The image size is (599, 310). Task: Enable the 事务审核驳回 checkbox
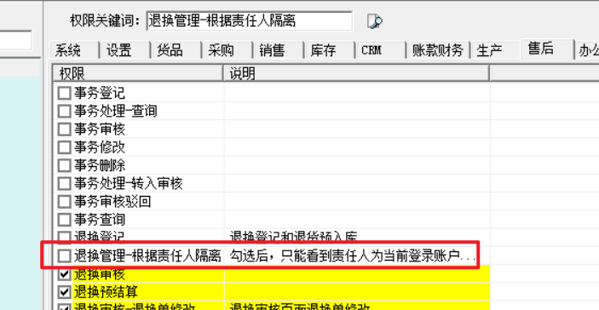click(64, 202)
